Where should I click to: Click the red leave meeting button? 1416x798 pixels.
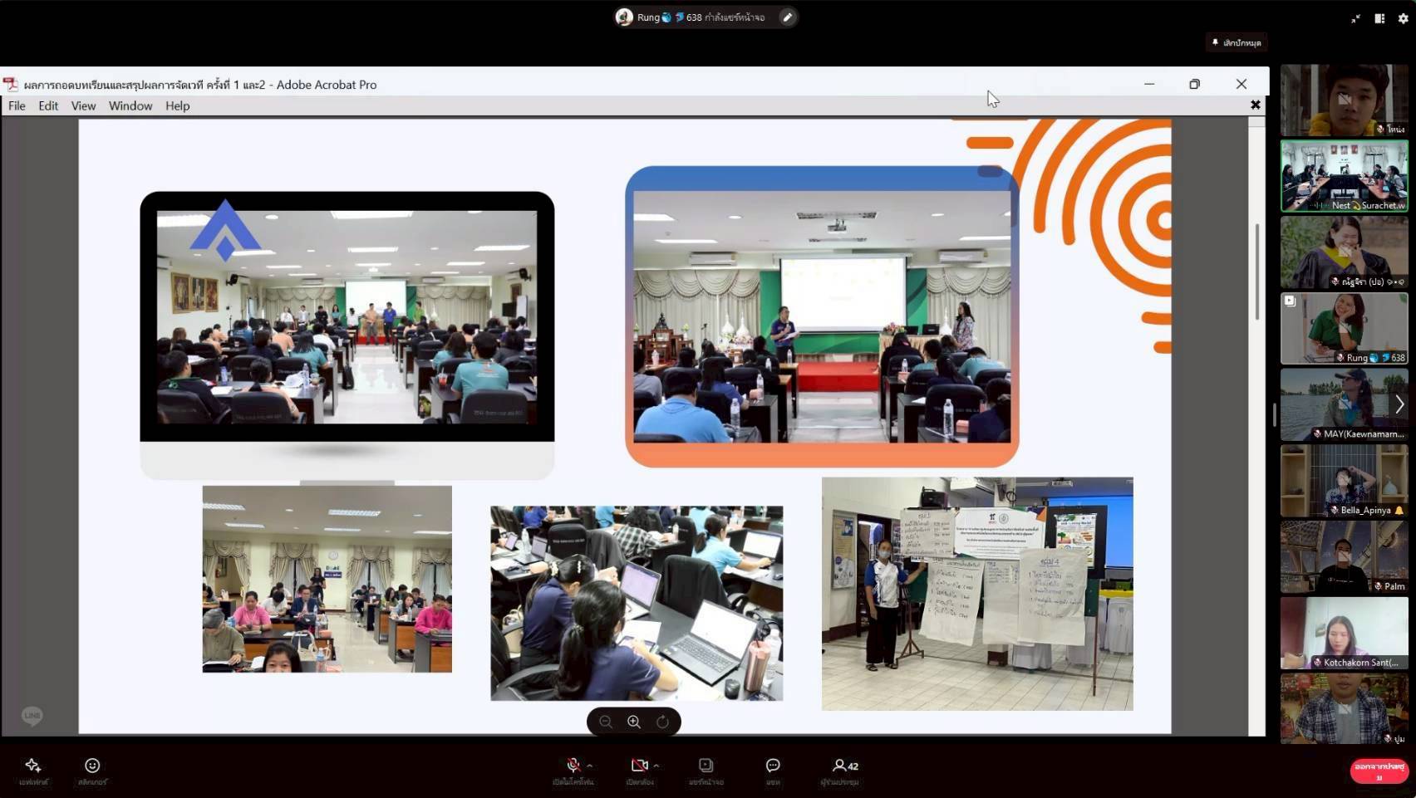(x=1379, y=771)
